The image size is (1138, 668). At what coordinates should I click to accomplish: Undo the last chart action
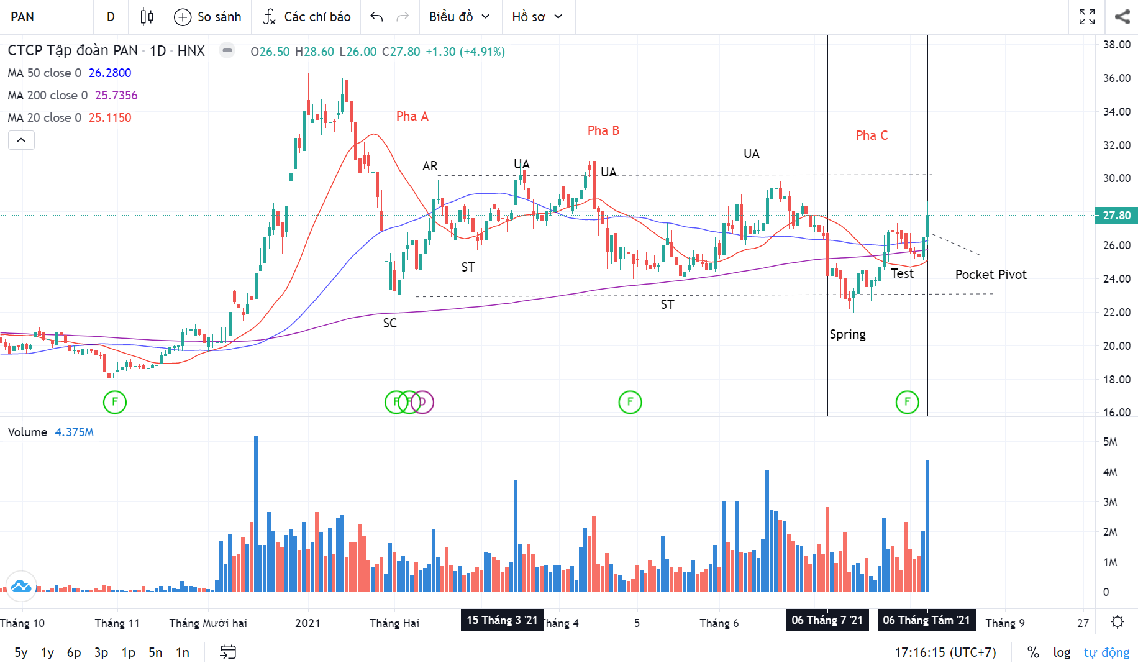coord(376,17)
